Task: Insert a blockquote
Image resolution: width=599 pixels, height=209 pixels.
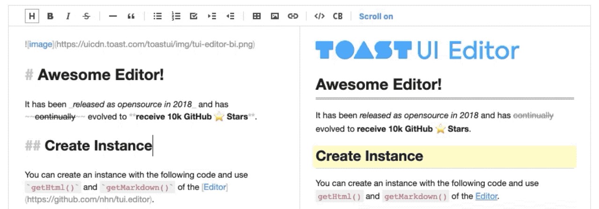Action: (131, 16)
